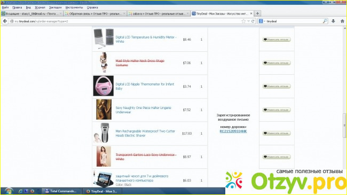The image size is (347, 195).
Task: Open the Digital LCD Nipple Thermometer product link
Action: point(145,86)
